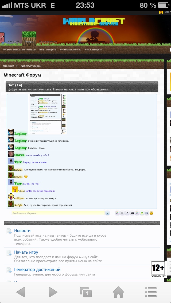Tap the browser forward arrow

53,292
